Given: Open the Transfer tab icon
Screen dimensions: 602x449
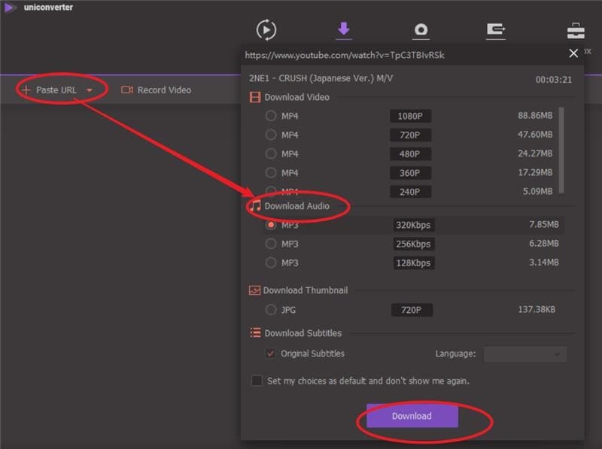Looking at the screenshot, I should point(495,30).
